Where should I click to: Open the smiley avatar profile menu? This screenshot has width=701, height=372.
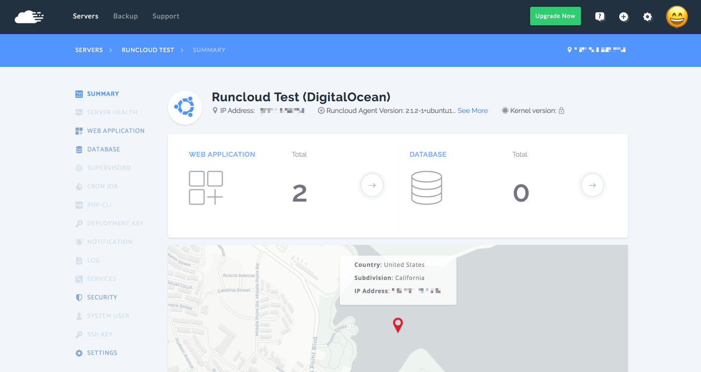pyautogui.click(x=677, y=17)
